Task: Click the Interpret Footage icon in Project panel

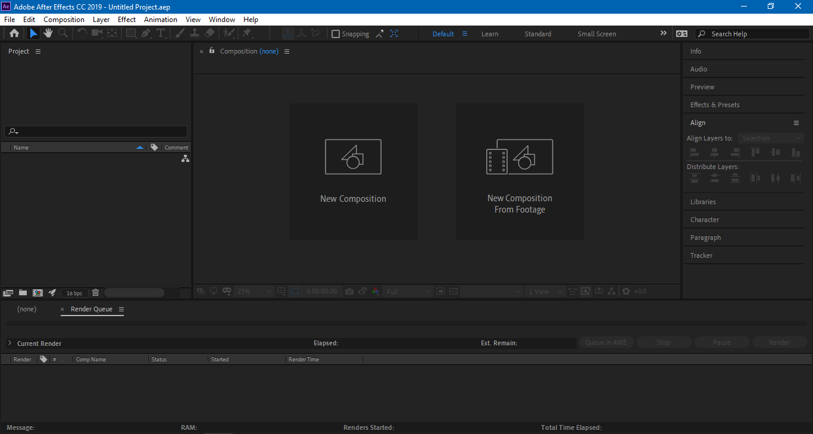Action: (x=8, y=292)
